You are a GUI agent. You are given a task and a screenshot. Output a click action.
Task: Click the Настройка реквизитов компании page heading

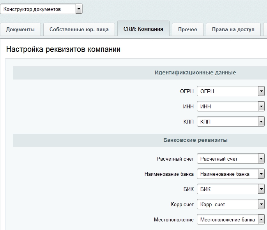64,50
